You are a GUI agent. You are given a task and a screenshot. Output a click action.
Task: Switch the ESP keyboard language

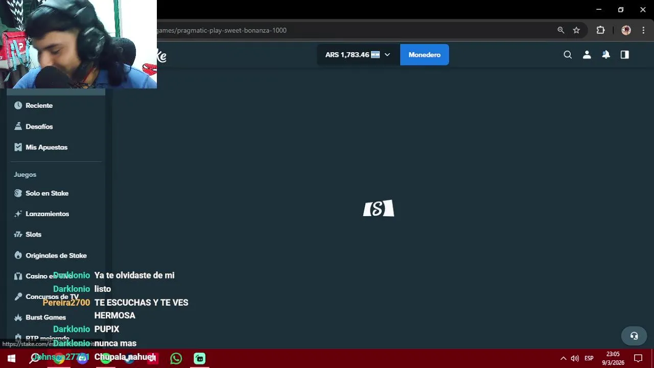click(589, 358)
